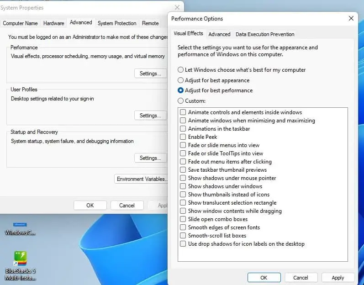Switch to Advanced tab in Performance Options
364x285 pixels.
[219, 34]
